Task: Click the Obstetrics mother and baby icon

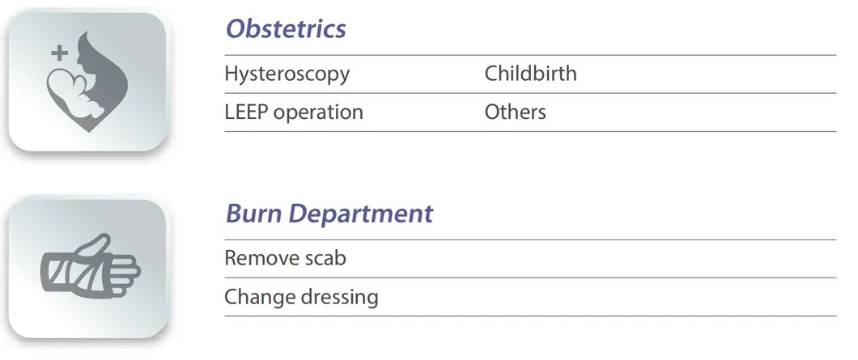Action: pyautogui.click(x=87, y=83)
